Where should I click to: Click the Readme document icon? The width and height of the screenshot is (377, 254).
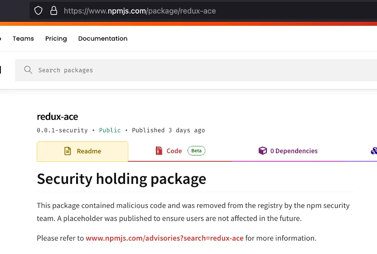68,151
